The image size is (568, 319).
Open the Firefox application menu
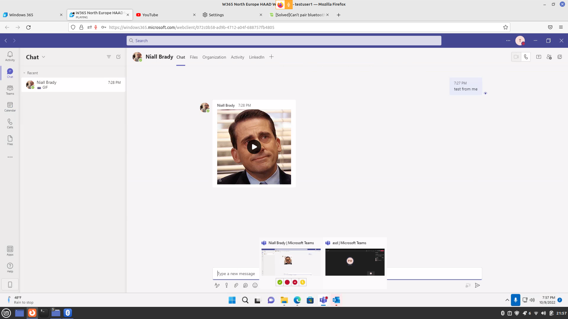pyautogui.click(x=561, y=27)
